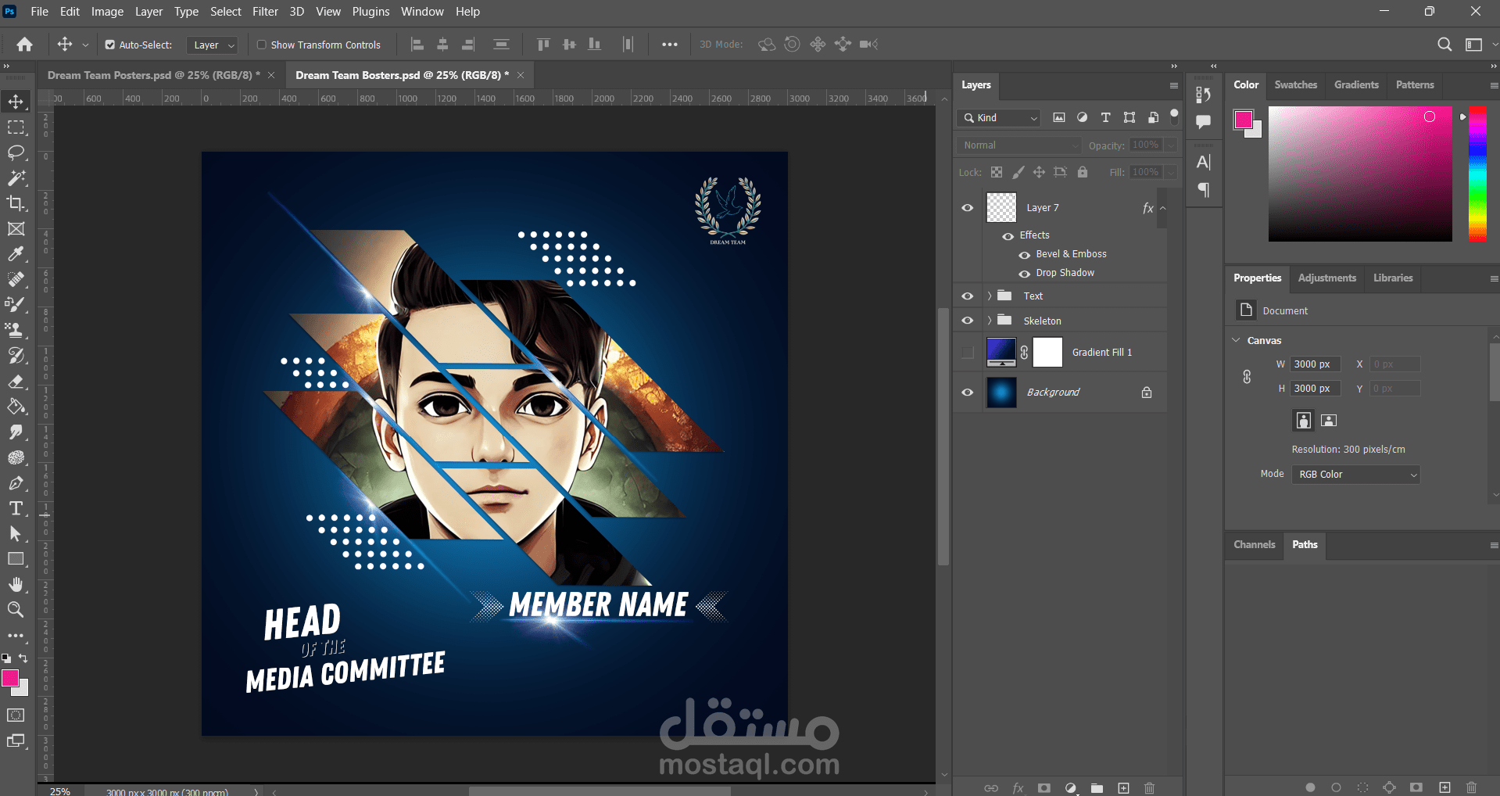Click the foreground pink color swatch in toolbar
1500x796 pixels.
click(x=10, y=678)
